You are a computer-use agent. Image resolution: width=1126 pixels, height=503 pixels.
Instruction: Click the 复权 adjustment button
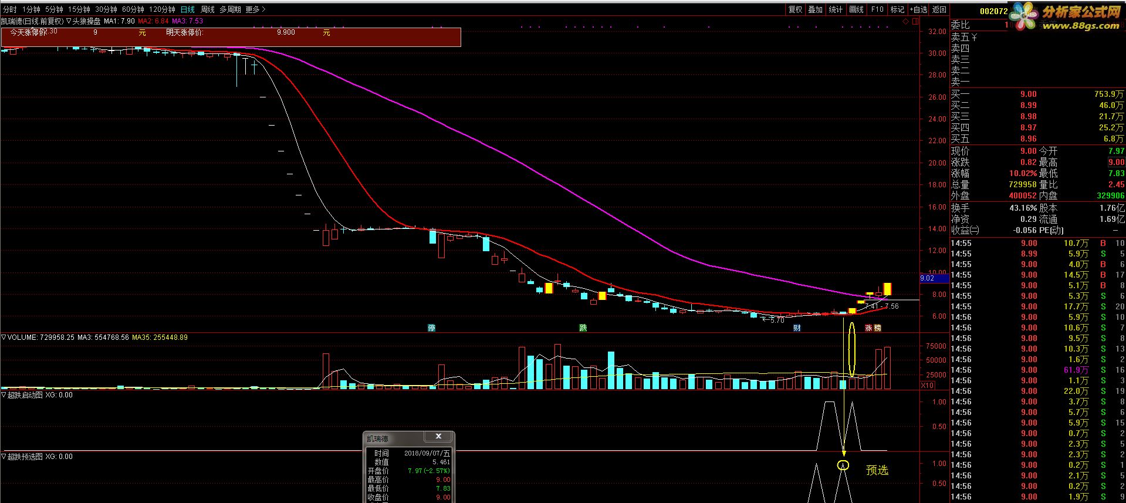click(x=796, y=9)
